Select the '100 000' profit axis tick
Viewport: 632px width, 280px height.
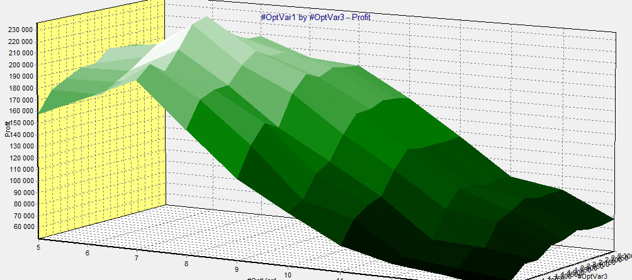tap(22, 181)
